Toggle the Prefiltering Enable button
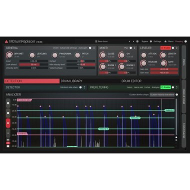This screenshot has width=190, height=190. pos(165,87)
